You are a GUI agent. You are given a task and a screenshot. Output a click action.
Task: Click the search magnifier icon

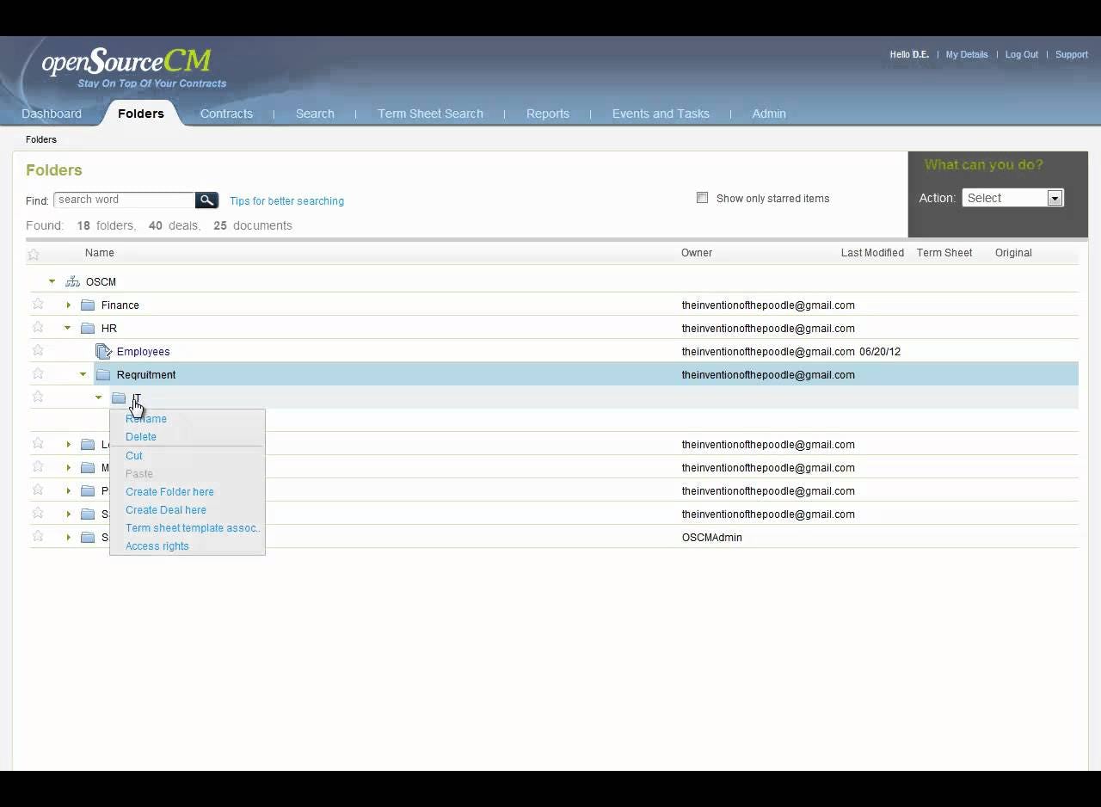(206, 200)
